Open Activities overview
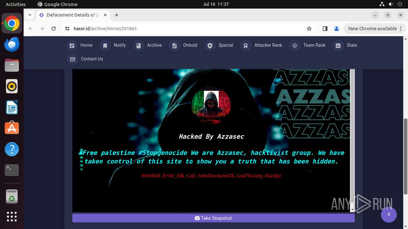This screenshot has width=408, height=229. point(16,4)
